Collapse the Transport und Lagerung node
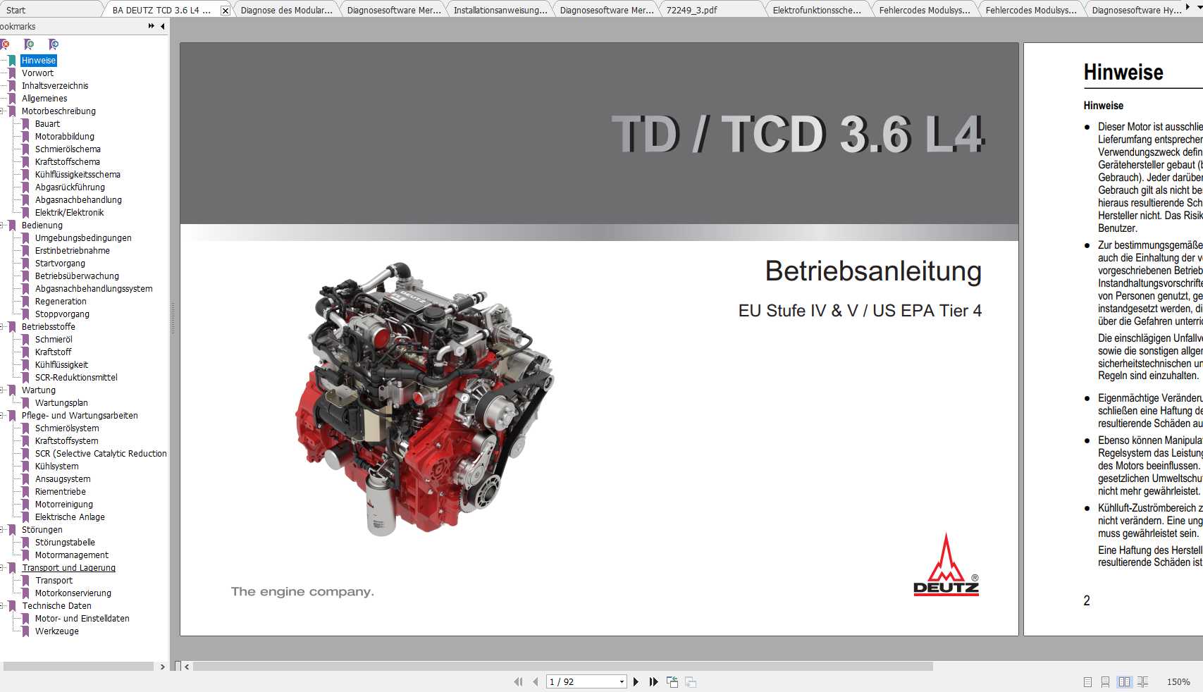 pos(2,568)
